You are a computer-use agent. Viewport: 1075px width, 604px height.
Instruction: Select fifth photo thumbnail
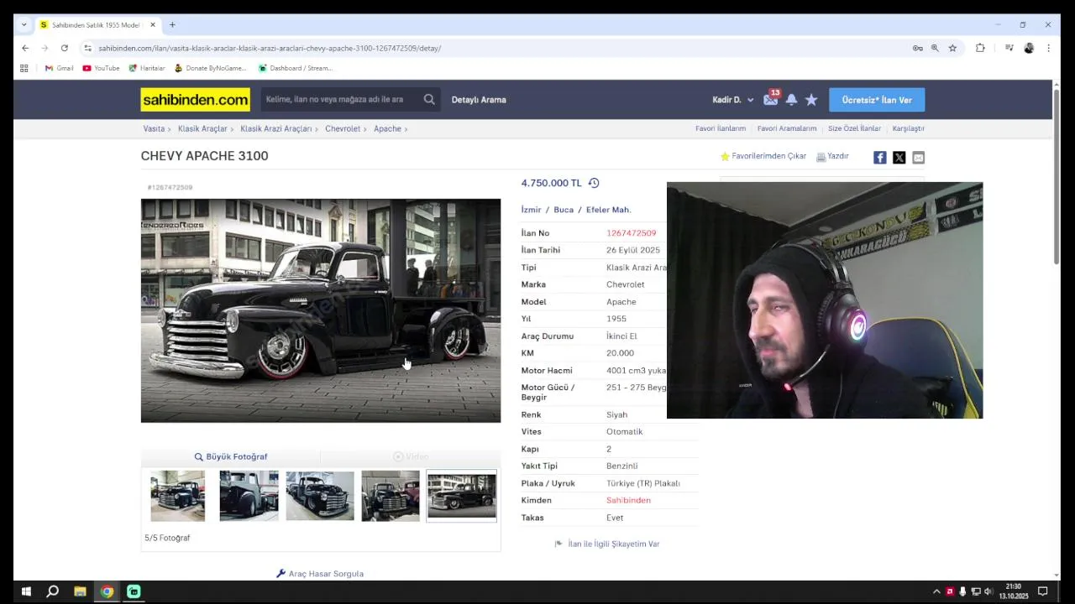pyautogui.click(x=462, y=496)
